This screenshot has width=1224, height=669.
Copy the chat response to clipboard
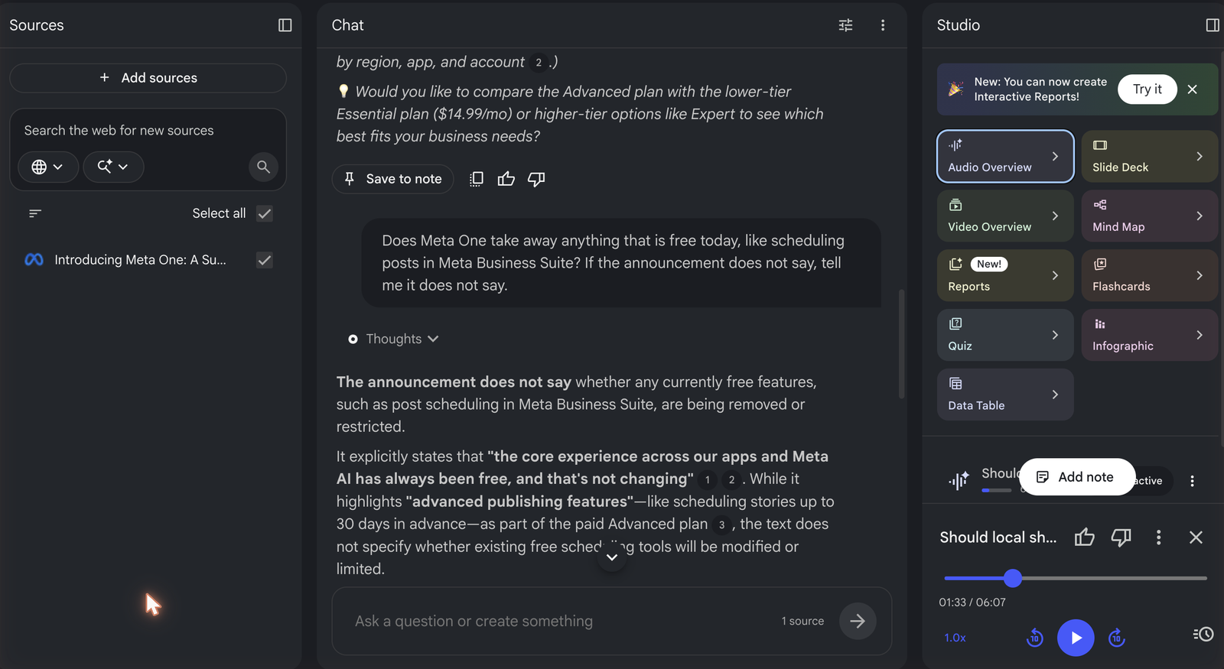click(476, 179)
